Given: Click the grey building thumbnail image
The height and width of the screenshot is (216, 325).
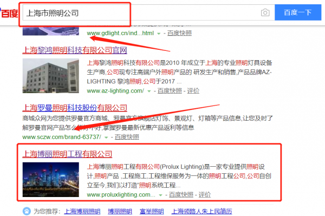Looking at the screenshot, I should click(x=51, y=76).
